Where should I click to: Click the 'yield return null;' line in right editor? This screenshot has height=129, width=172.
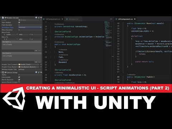[144, 62]
